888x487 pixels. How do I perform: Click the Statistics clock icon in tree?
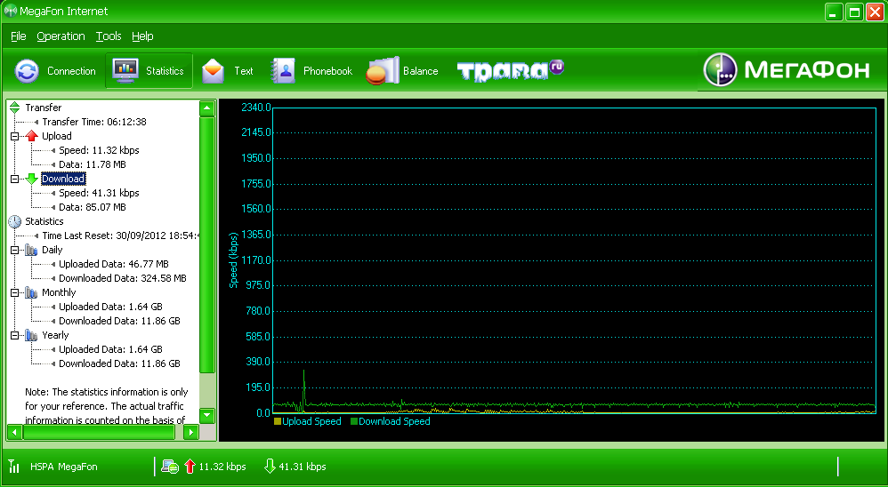[x=15, y=221]
